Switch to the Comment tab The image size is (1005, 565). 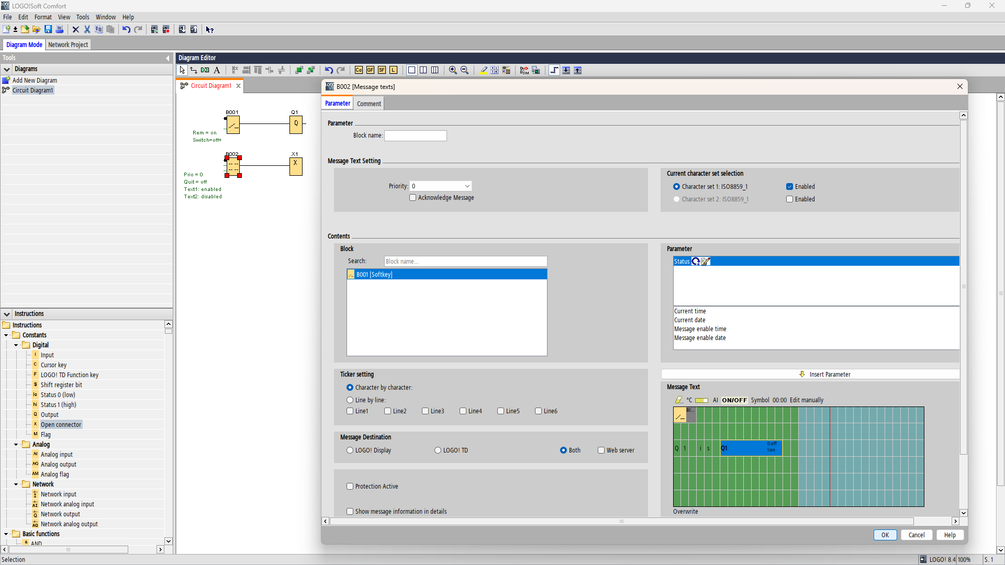pos(368,104)
